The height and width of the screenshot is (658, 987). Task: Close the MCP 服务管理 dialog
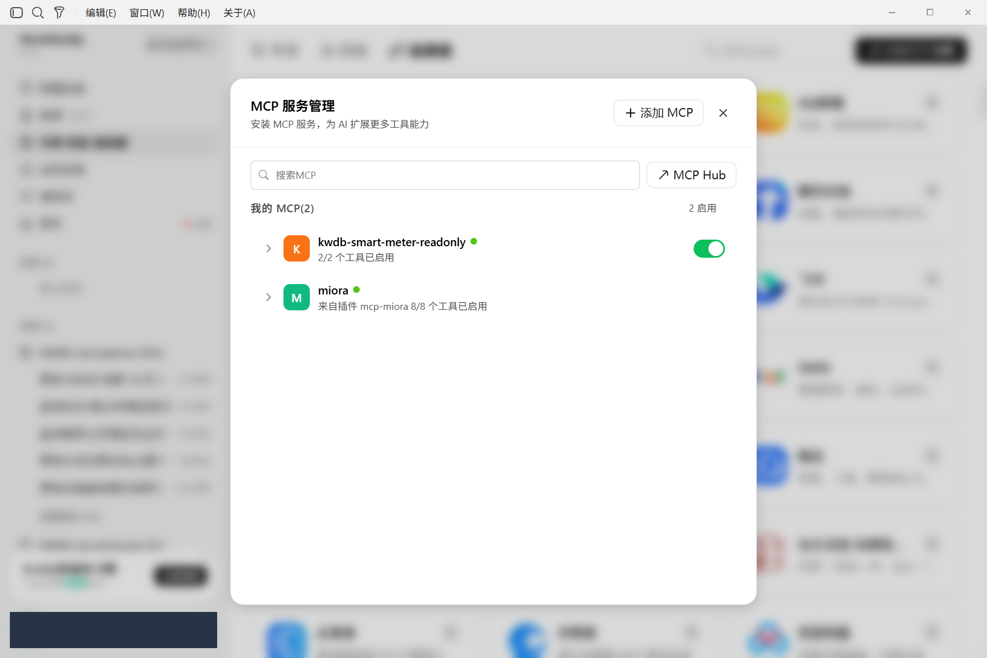tap(723, 113)
